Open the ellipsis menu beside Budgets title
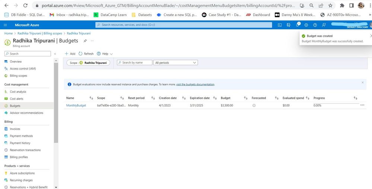Image resolution: width=372 pixels, height=189 pixels. click(x=92, y=41)
